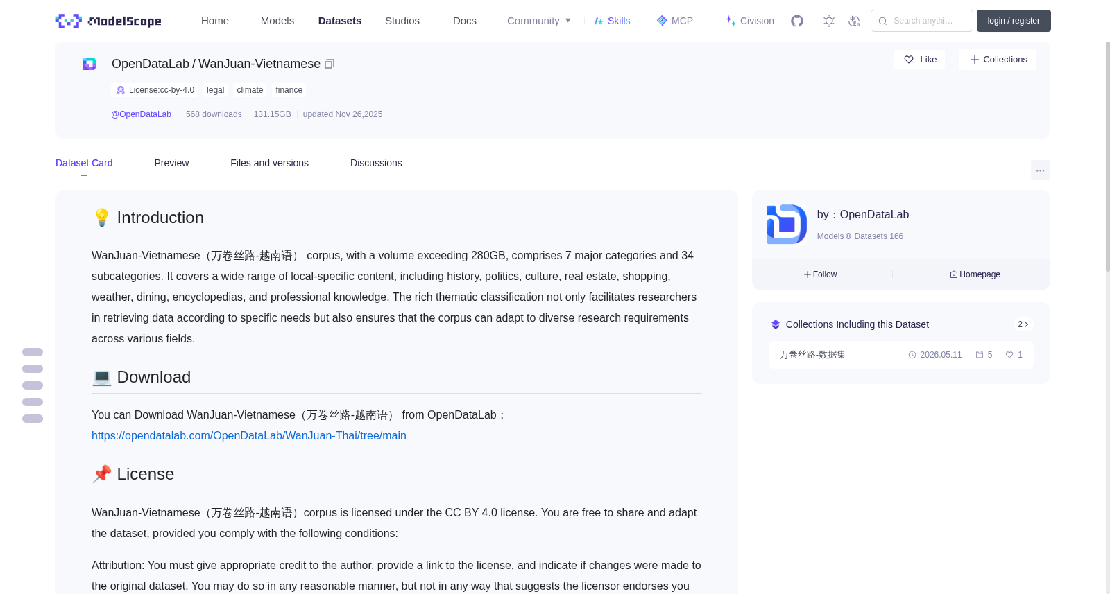Click the @OpenDataLab author link
This screenshot has height=594, width=1110.
(x=141, y=114)
